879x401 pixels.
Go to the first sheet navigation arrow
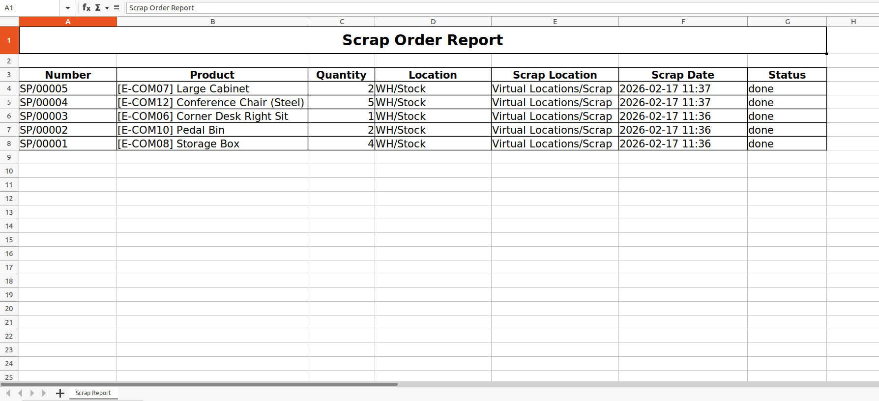pos(8,393)
